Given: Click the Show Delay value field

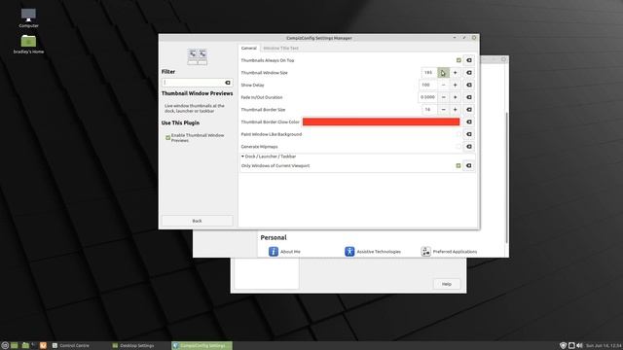Looking at the screenshot, I should click(428, 85).
